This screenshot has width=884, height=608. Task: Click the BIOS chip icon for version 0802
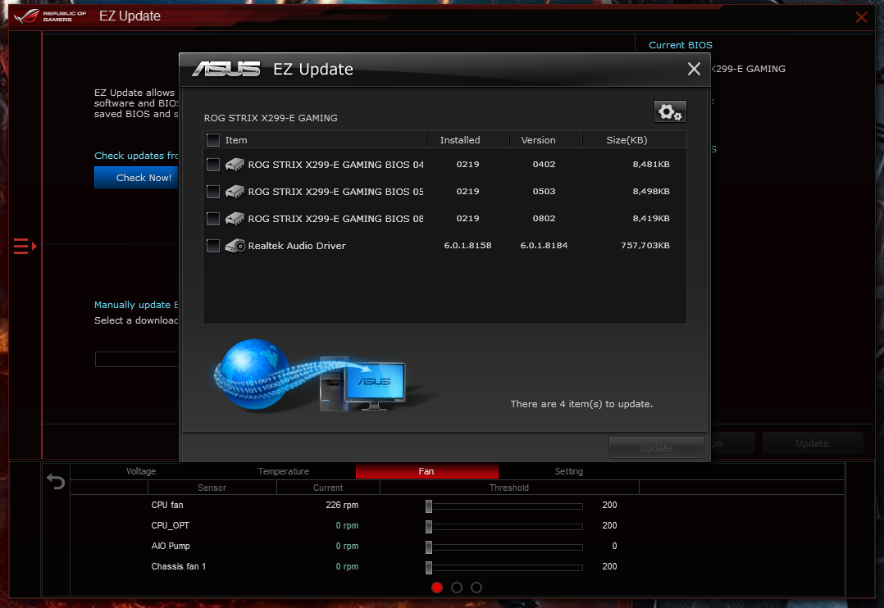tap(235, 219)
